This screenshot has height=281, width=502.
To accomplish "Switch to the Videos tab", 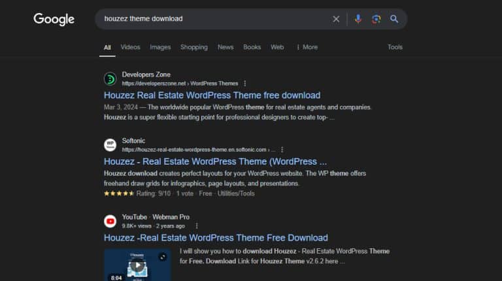I will [x=130, y=47].
